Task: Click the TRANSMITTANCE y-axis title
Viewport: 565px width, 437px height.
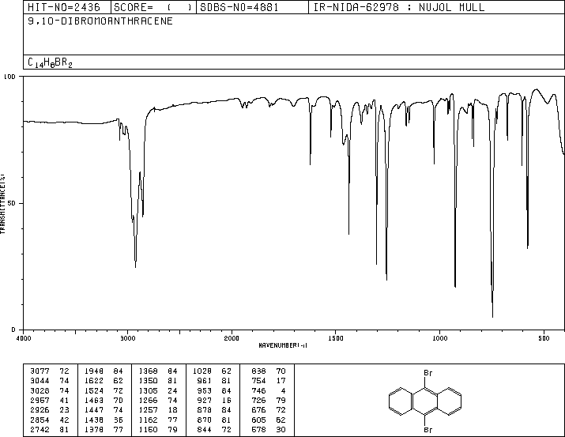Action: (2, 204)
